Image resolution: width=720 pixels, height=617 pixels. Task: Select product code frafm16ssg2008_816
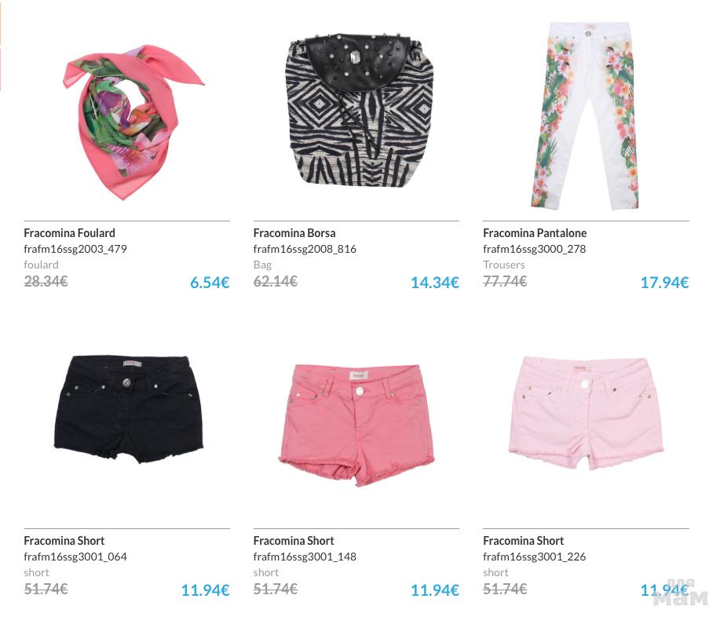click(x=305, y=250)
